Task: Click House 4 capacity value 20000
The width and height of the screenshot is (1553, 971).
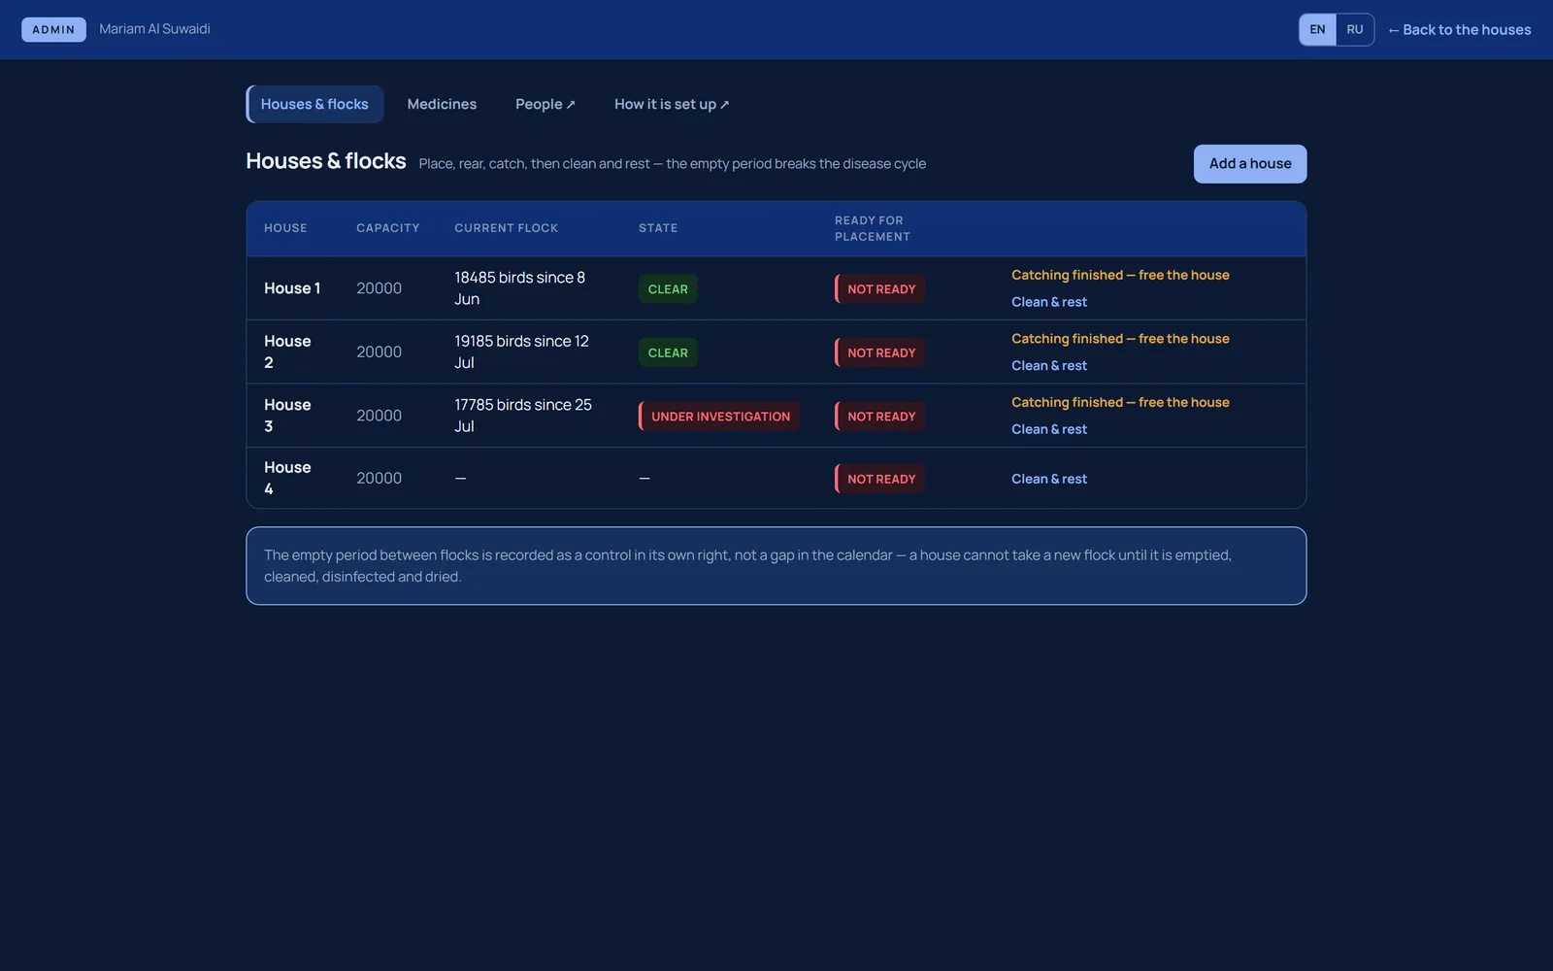Action: pos(379,478)
